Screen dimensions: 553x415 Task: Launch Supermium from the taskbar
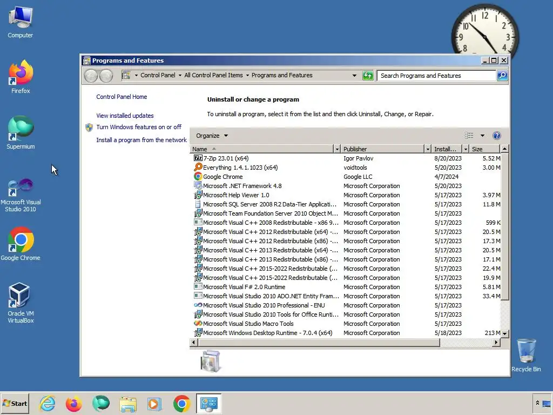(x=101, y=403)
